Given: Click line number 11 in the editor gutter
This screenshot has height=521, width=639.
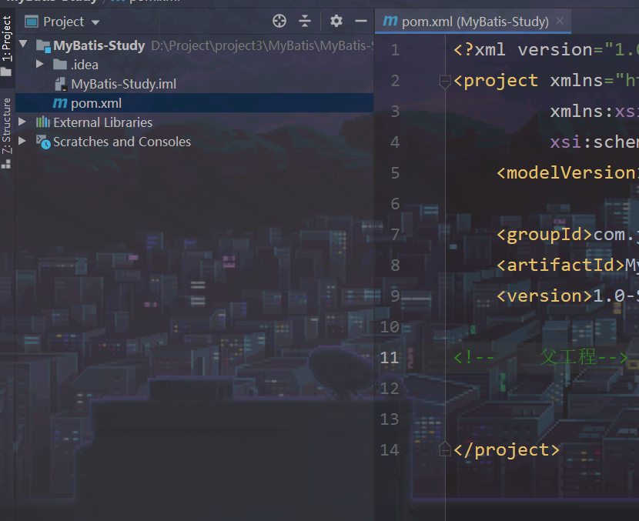Looking at the screenshot, I should point(390,357).
